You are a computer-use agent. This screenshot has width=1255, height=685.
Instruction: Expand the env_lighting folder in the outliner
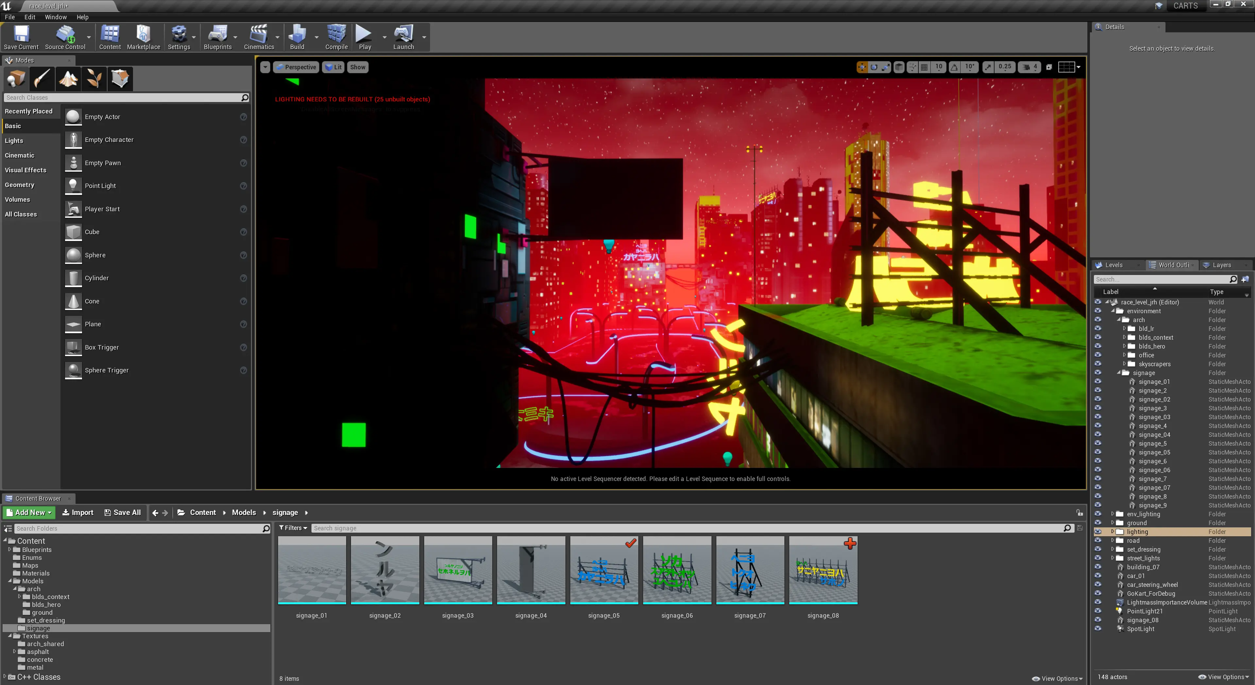pyautogui.click(x=1113, y=514)
